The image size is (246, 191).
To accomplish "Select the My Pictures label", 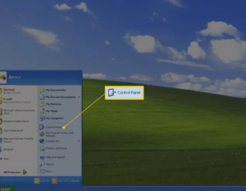I will click(x=53, y=104).
